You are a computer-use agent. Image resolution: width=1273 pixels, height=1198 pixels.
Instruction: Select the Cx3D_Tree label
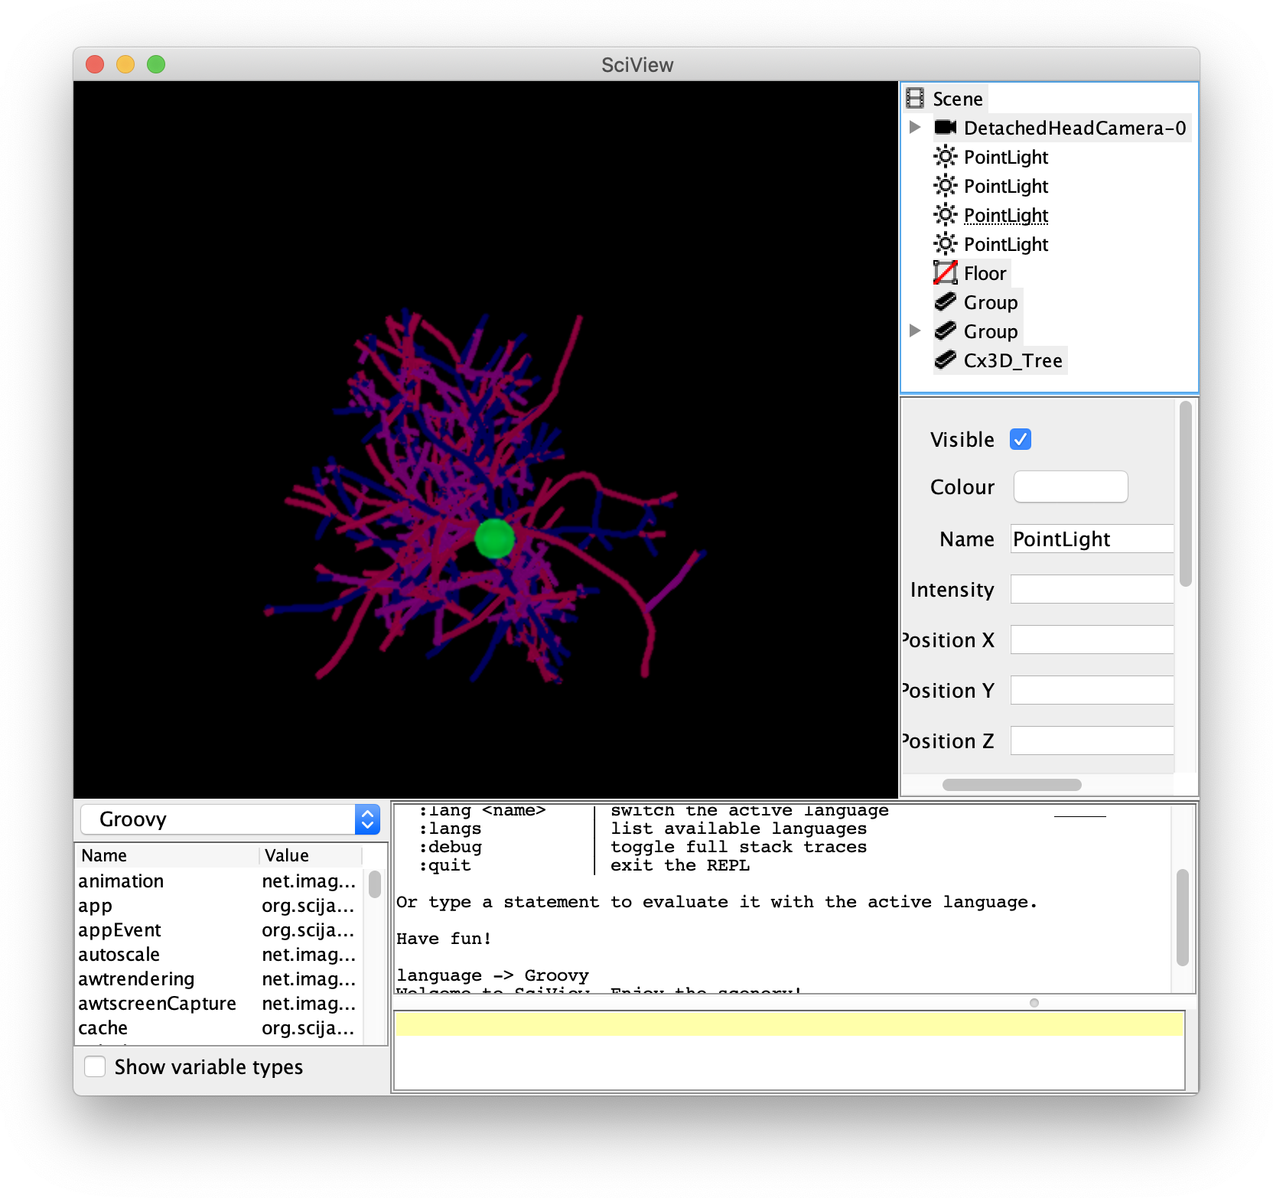point(1013,360)
